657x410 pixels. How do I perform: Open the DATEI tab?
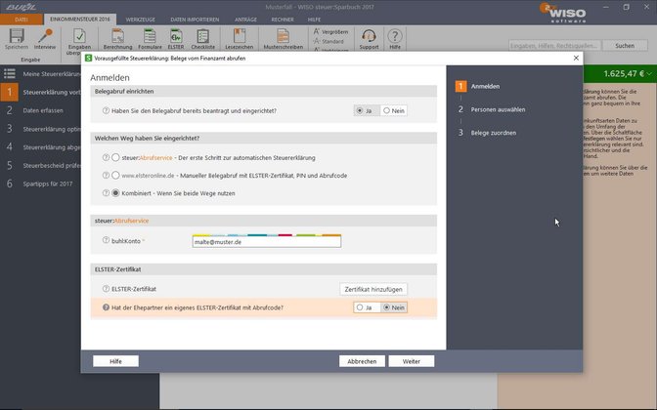(x=22, y=20)
